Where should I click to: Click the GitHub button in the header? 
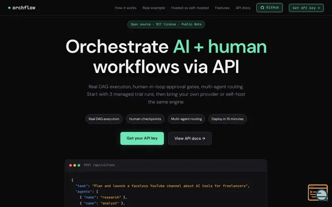(269, 7)
